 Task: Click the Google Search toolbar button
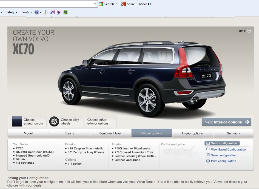[107, 4]
